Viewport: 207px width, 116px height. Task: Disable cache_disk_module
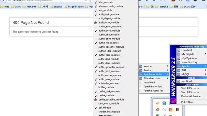click(x=109, y=92)
